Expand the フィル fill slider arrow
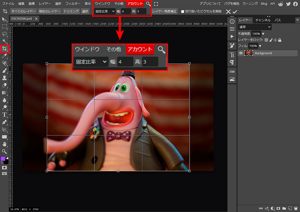The image size is (300, 212). [x=260, y=46]
